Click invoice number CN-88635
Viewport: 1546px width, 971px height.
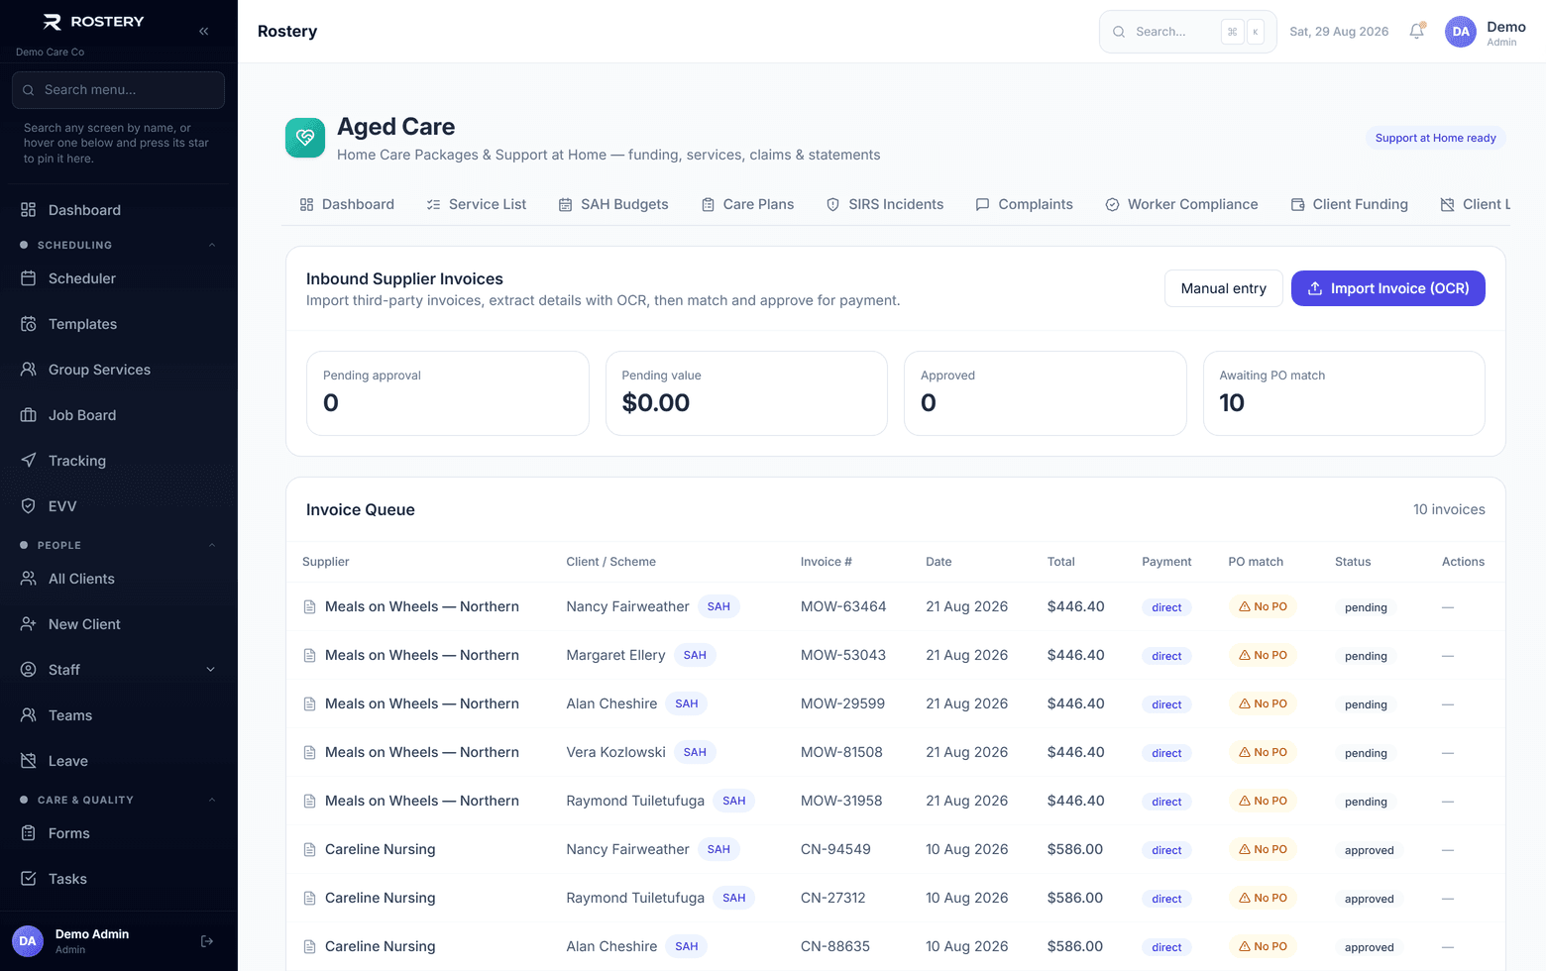[x=835, y=946]
